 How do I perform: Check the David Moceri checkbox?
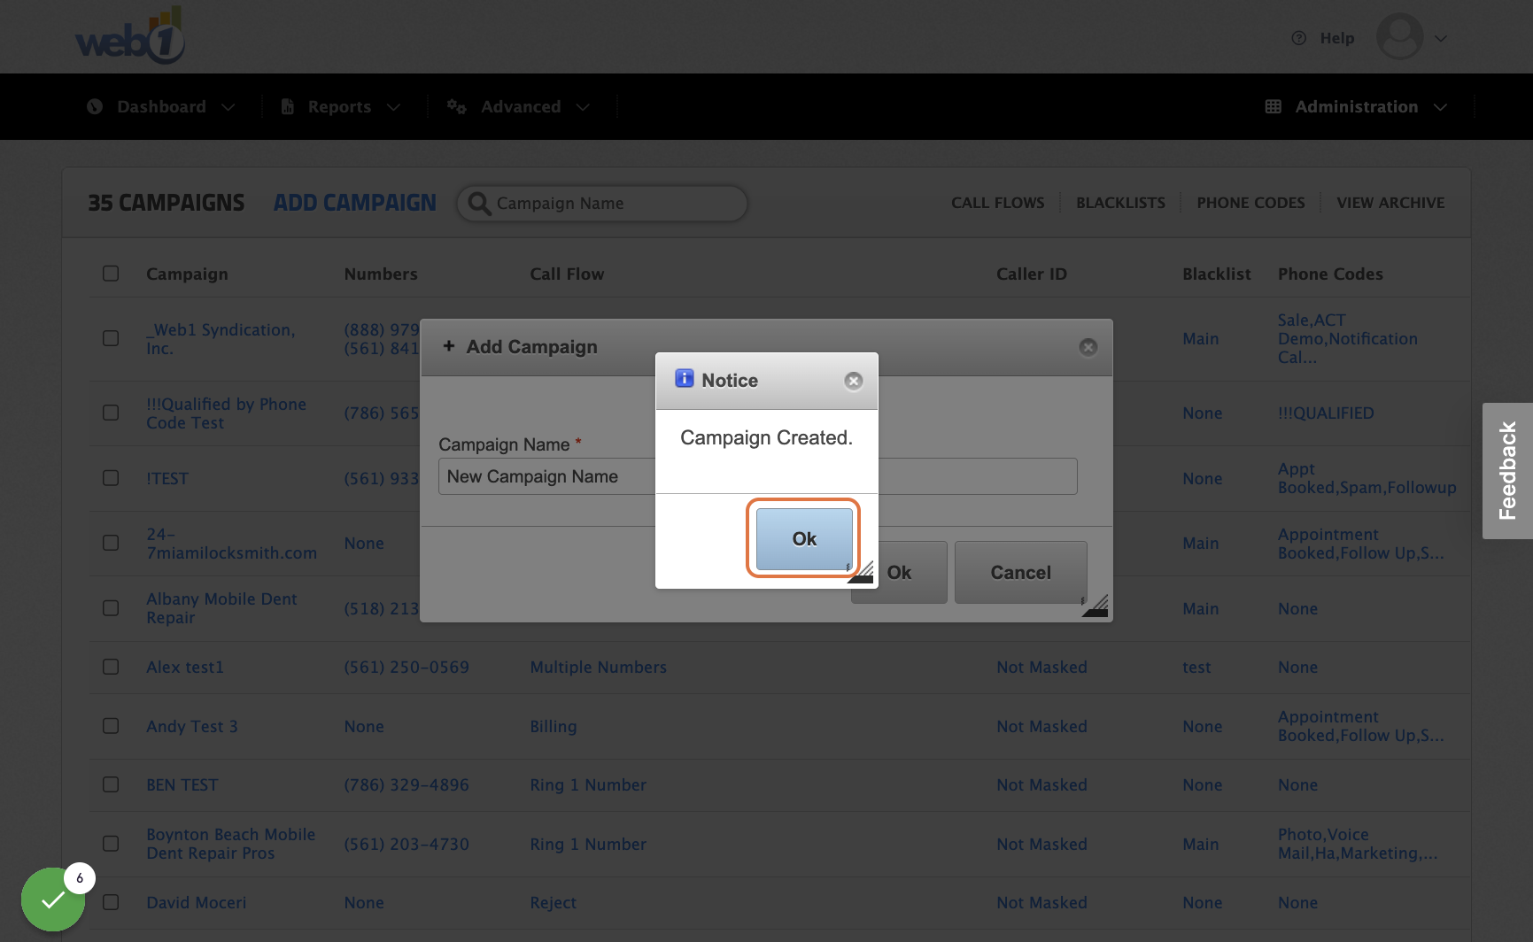(x=111, y=902)
